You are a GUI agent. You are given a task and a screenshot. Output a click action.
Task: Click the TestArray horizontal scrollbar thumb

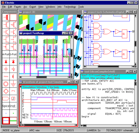(42, 77)
